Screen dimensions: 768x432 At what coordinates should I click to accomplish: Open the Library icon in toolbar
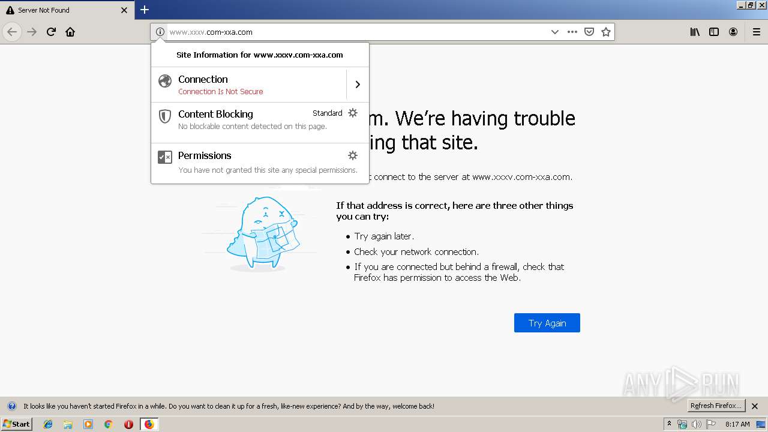[x=695, y=32]
